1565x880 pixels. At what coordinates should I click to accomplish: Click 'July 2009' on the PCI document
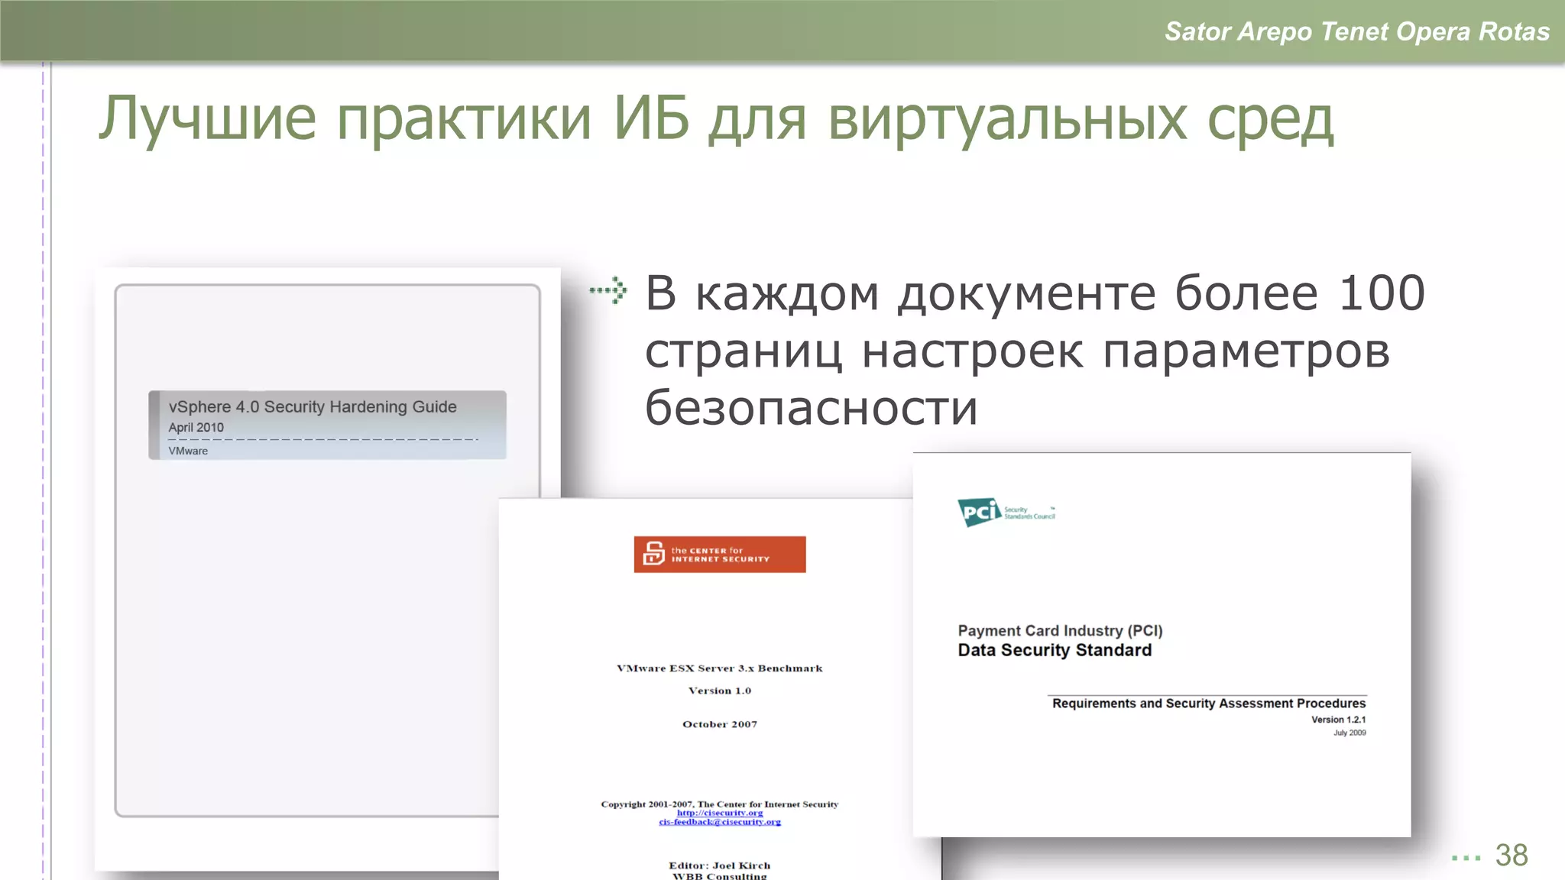[x=1350, y=733]
